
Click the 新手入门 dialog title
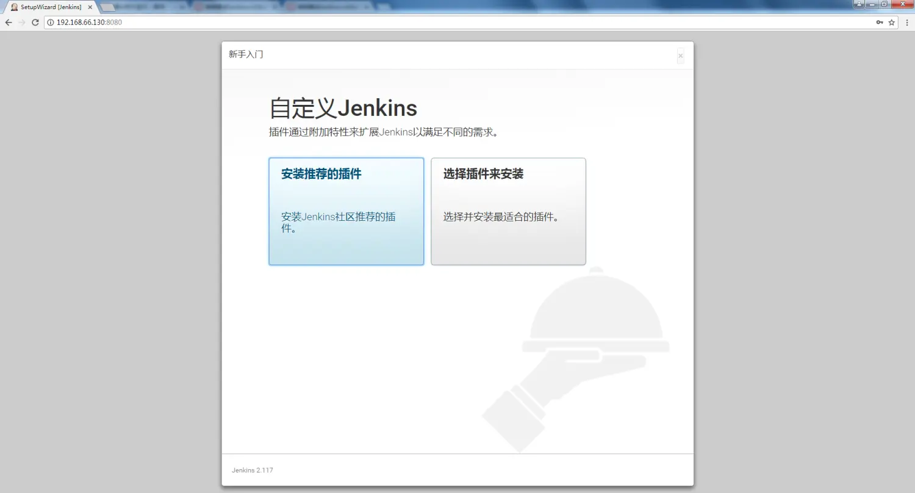click(x=246, y=54)
